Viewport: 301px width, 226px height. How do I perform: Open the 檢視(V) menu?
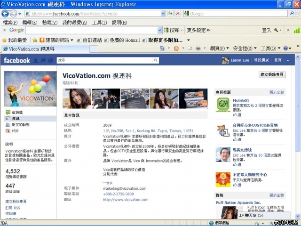(x=50, y=23)
